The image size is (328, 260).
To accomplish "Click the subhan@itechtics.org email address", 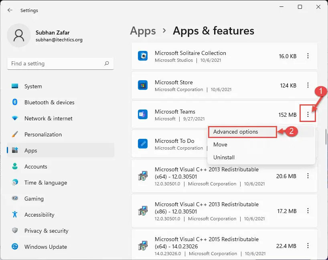I will point(59,40).
